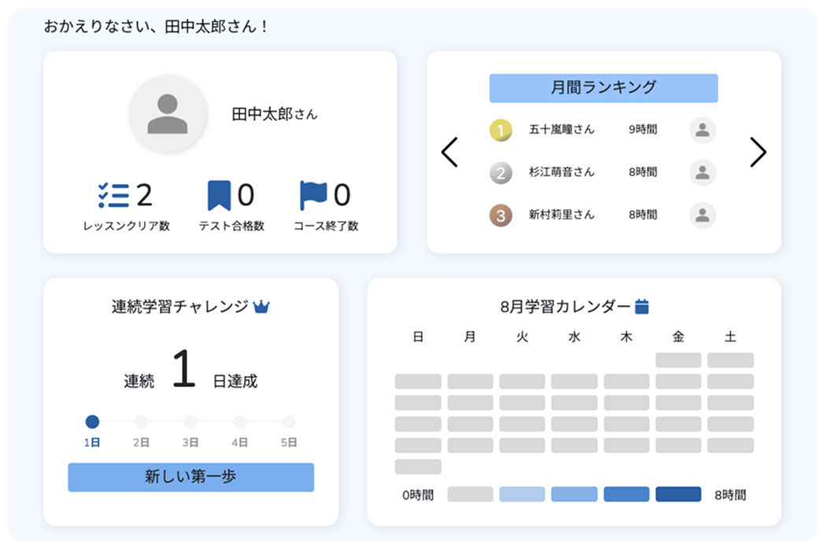Select the 3日 streak step dot
This screenshot has height=549, width=825.
point(191,422)
